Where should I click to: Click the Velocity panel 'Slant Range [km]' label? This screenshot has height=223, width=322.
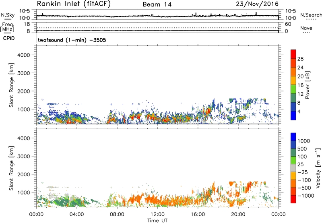pyautogui.click(x=11, y=168)
